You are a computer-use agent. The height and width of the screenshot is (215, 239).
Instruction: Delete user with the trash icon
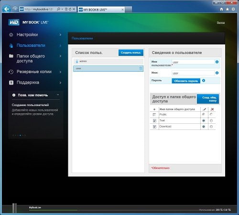tap(141, 68)
